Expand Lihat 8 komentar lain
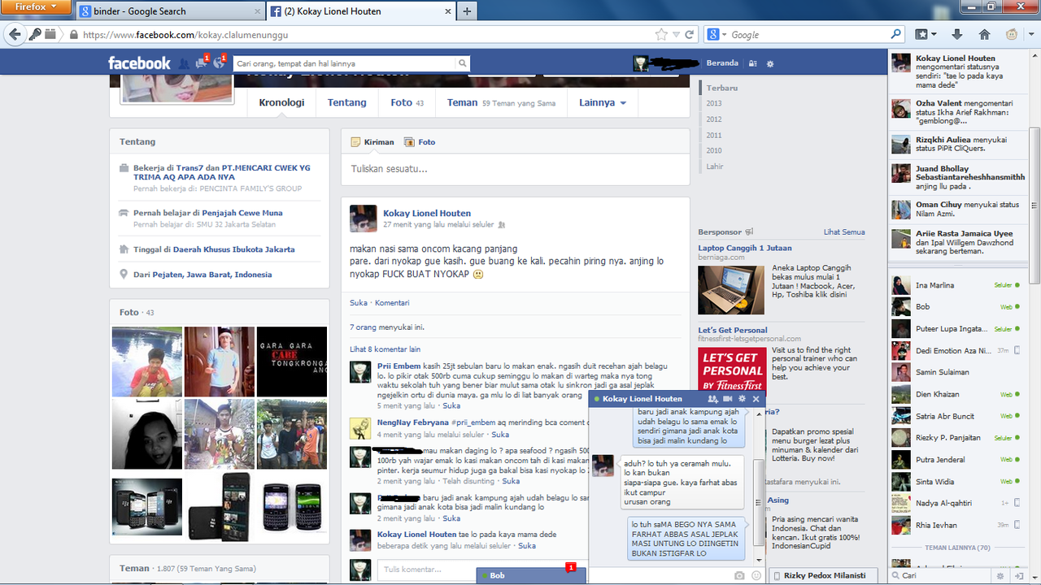 (x=385, y=349)
